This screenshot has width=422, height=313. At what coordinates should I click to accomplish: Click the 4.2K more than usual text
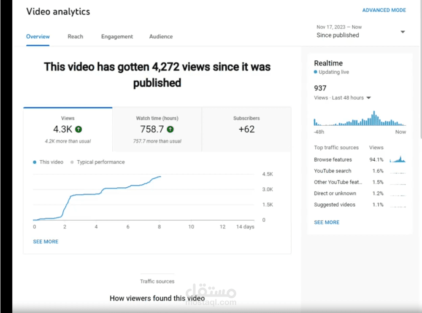68,141
